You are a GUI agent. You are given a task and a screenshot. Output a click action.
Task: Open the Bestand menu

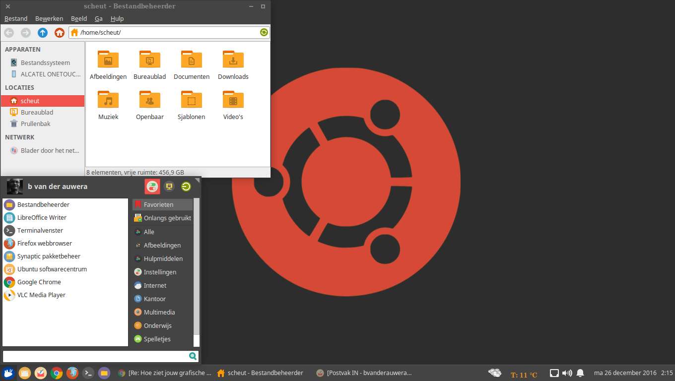click(16, 18)
